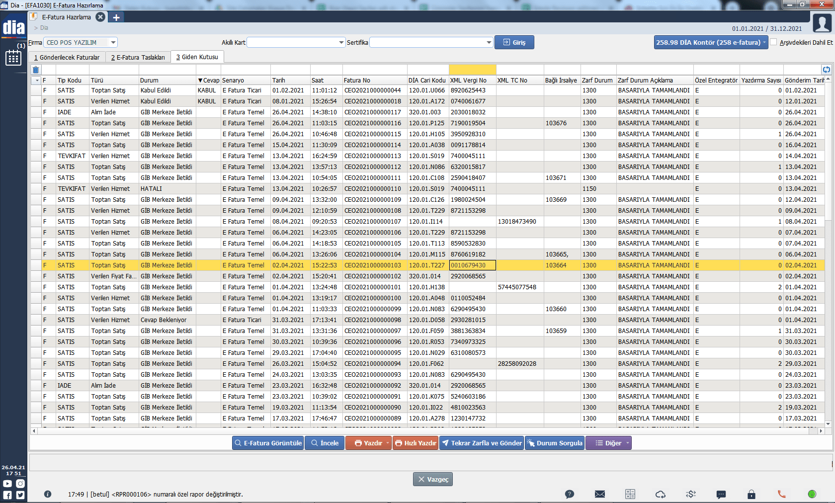Open the mail envelope icon in the status bar

(x=600, y=494)
